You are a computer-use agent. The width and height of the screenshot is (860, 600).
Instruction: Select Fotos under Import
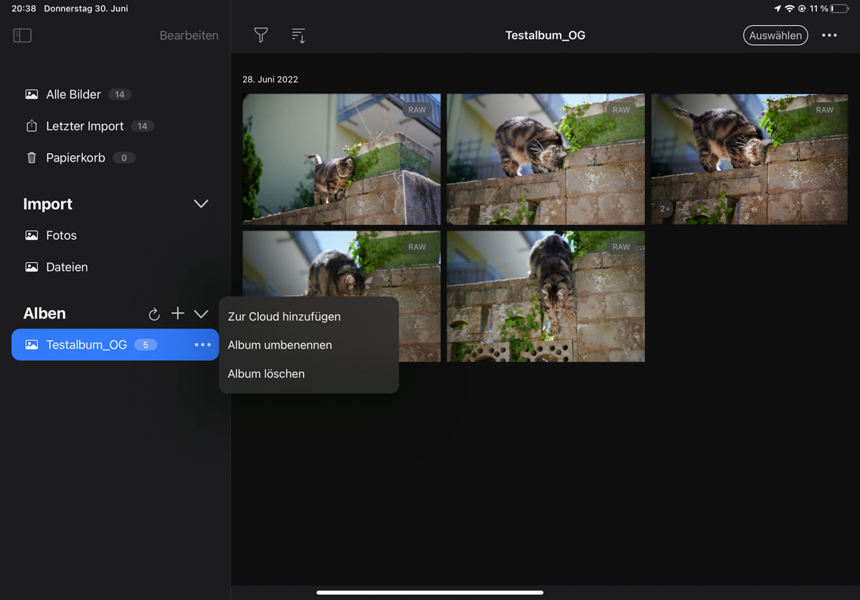click(61, 236)
